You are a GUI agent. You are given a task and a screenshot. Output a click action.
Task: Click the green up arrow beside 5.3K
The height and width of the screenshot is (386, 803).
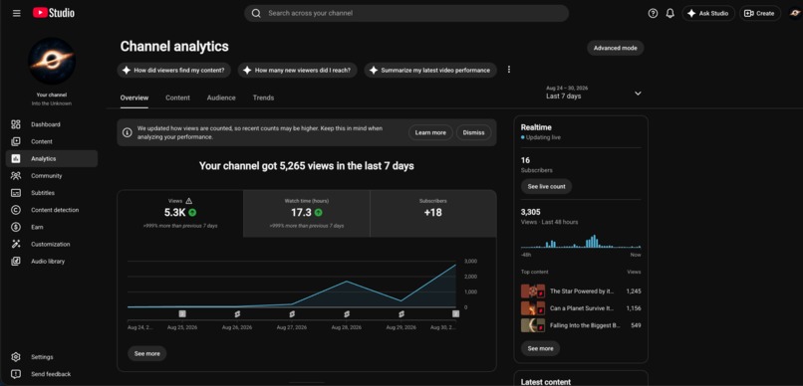coord(192,212)
